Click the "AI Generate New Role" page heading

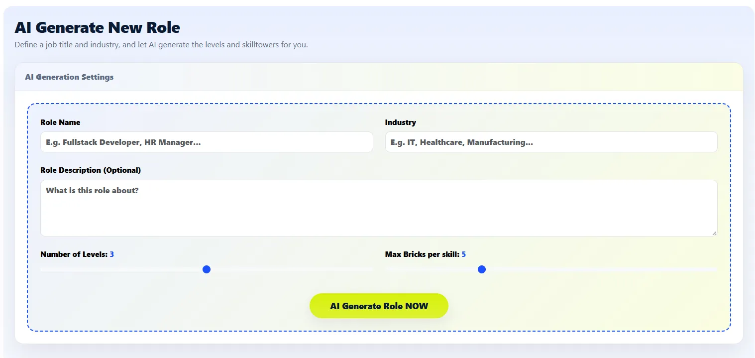[x=98, y=27]
